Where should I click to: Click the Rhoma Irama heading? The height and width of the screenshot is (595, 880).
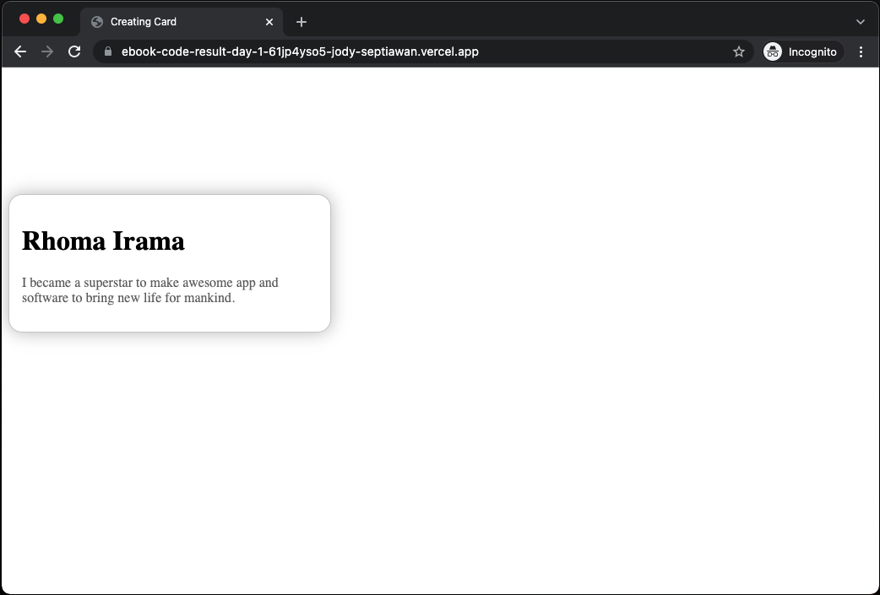(103, 241)
